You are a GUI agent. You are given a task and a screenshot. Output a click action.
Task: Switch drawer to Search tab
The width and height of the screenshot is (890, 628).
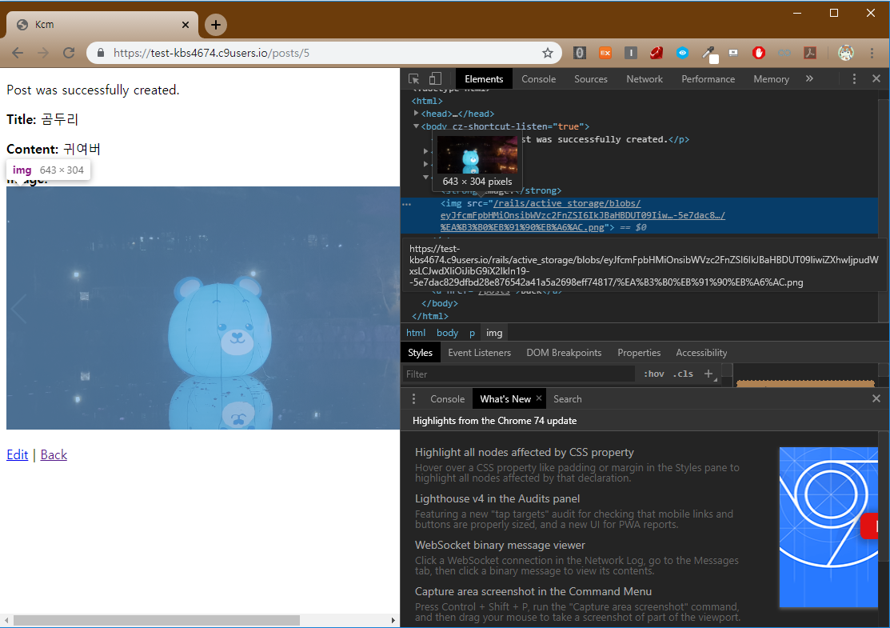(x=567, y=399)
